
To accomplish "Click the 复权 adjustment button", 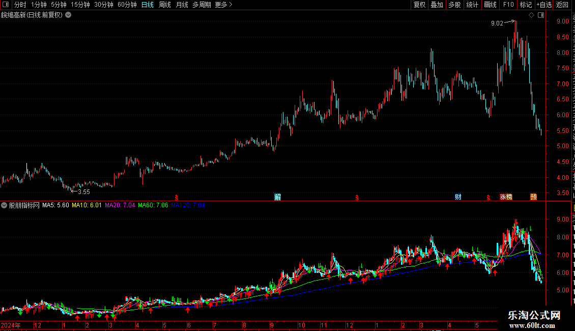I will [419, 5].
